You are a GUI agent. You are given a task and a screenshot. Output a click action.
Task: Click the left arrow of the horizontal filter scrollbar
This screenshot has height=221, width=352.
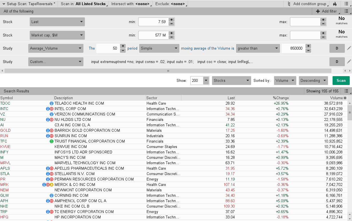pos(2,71)
